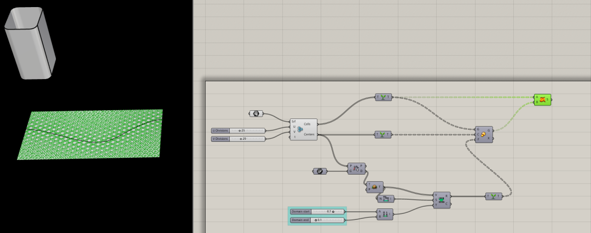Select the hexagonal cells grid component icon

[x=300, y=129]
